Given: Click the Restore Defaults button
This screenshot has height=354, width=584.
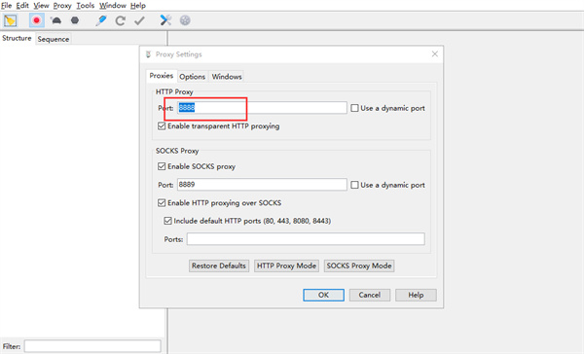Looking at the screenshot, I should click(x=219, y=265).
